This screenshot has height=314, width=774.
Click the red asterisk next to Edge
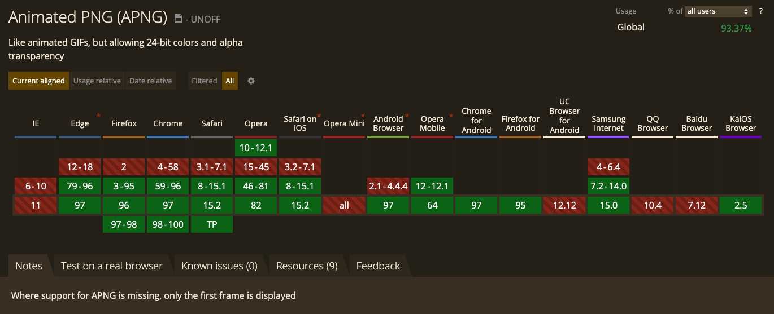click(99, 116)
